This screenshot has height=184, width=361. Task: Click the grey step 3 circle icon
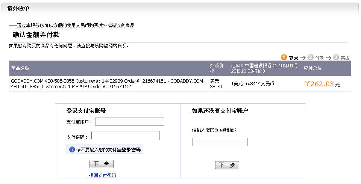pos(336,57)
